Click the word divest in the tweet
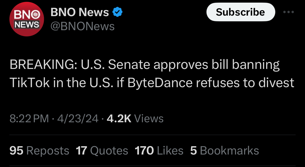305x167 pixels. [x=278, y=82]
